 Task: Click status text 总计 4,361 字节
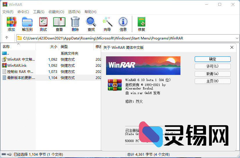pos(148,154)
